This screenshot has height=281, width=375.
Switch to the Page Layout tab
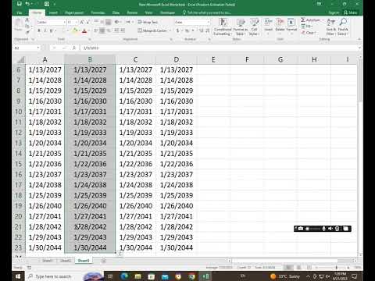pyautogui.click(x=74, y=12)
